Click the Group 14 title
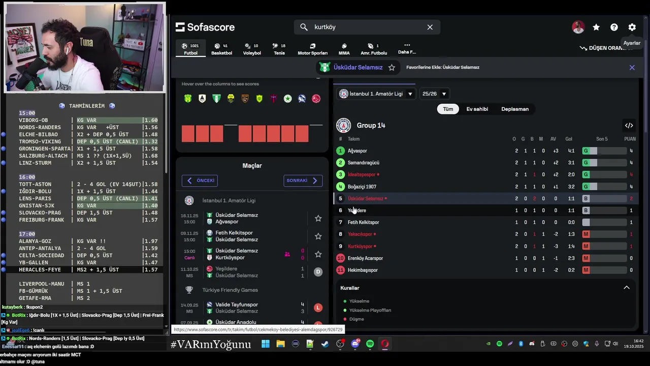This screenshot has width=650, height=366. (x=371, y=126)
